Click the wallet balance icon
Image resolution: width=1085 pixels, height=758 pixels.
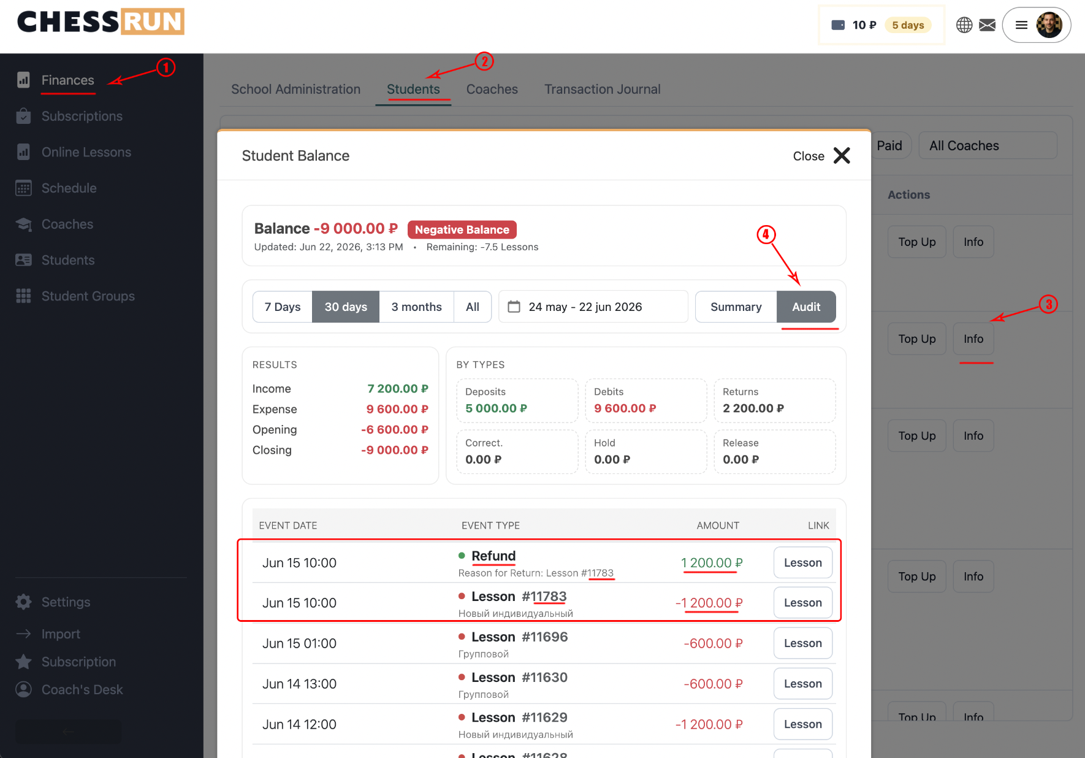[838, 25]
